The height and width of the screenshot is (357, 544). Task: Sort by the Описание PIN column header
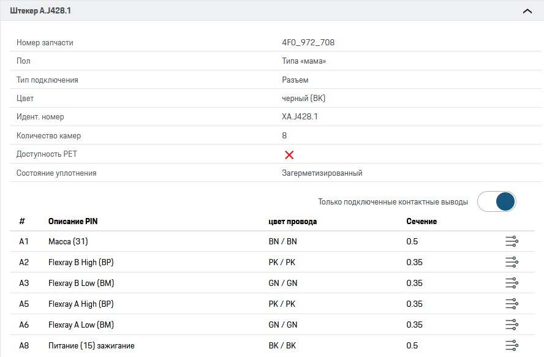(73, 221)
